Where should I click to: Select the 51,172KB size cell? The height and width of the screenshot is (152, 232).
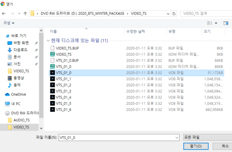(x=215, y=73)
